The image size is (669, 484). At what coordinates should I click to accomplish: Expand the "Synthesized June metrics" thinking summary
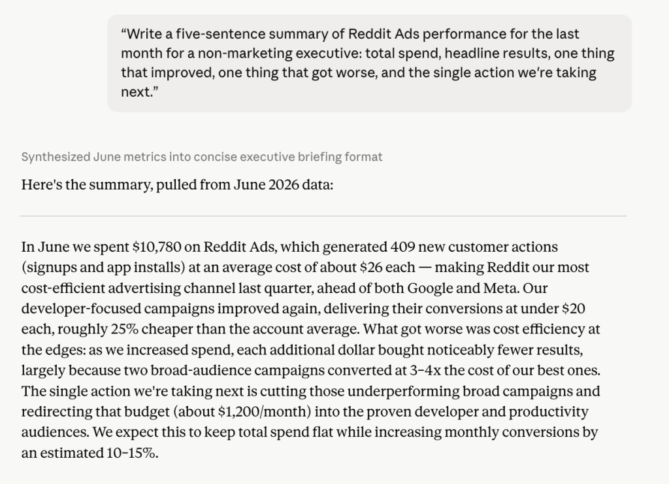tap(202, 157)
